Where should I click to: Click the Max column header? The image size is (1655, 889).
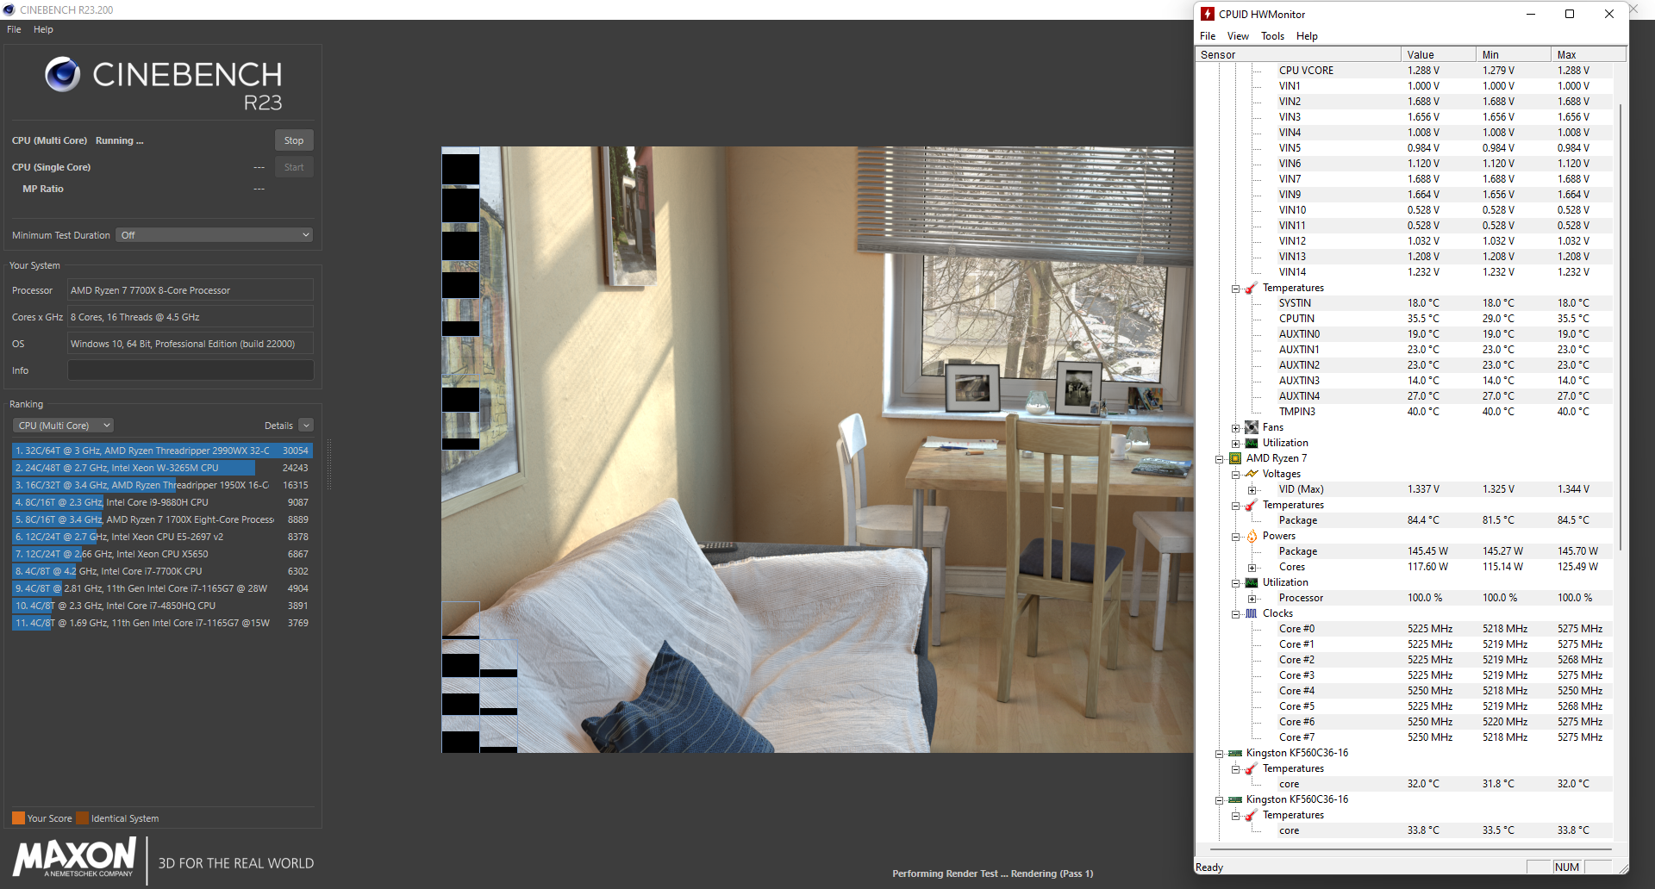[x=1589, y=54]
